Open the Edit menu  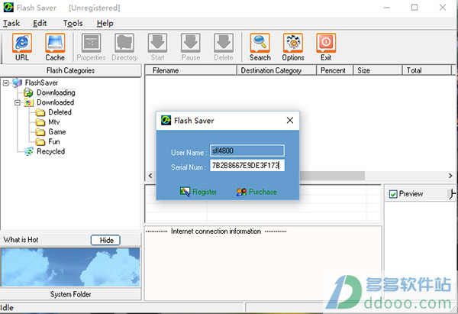[x=40, y=23]
